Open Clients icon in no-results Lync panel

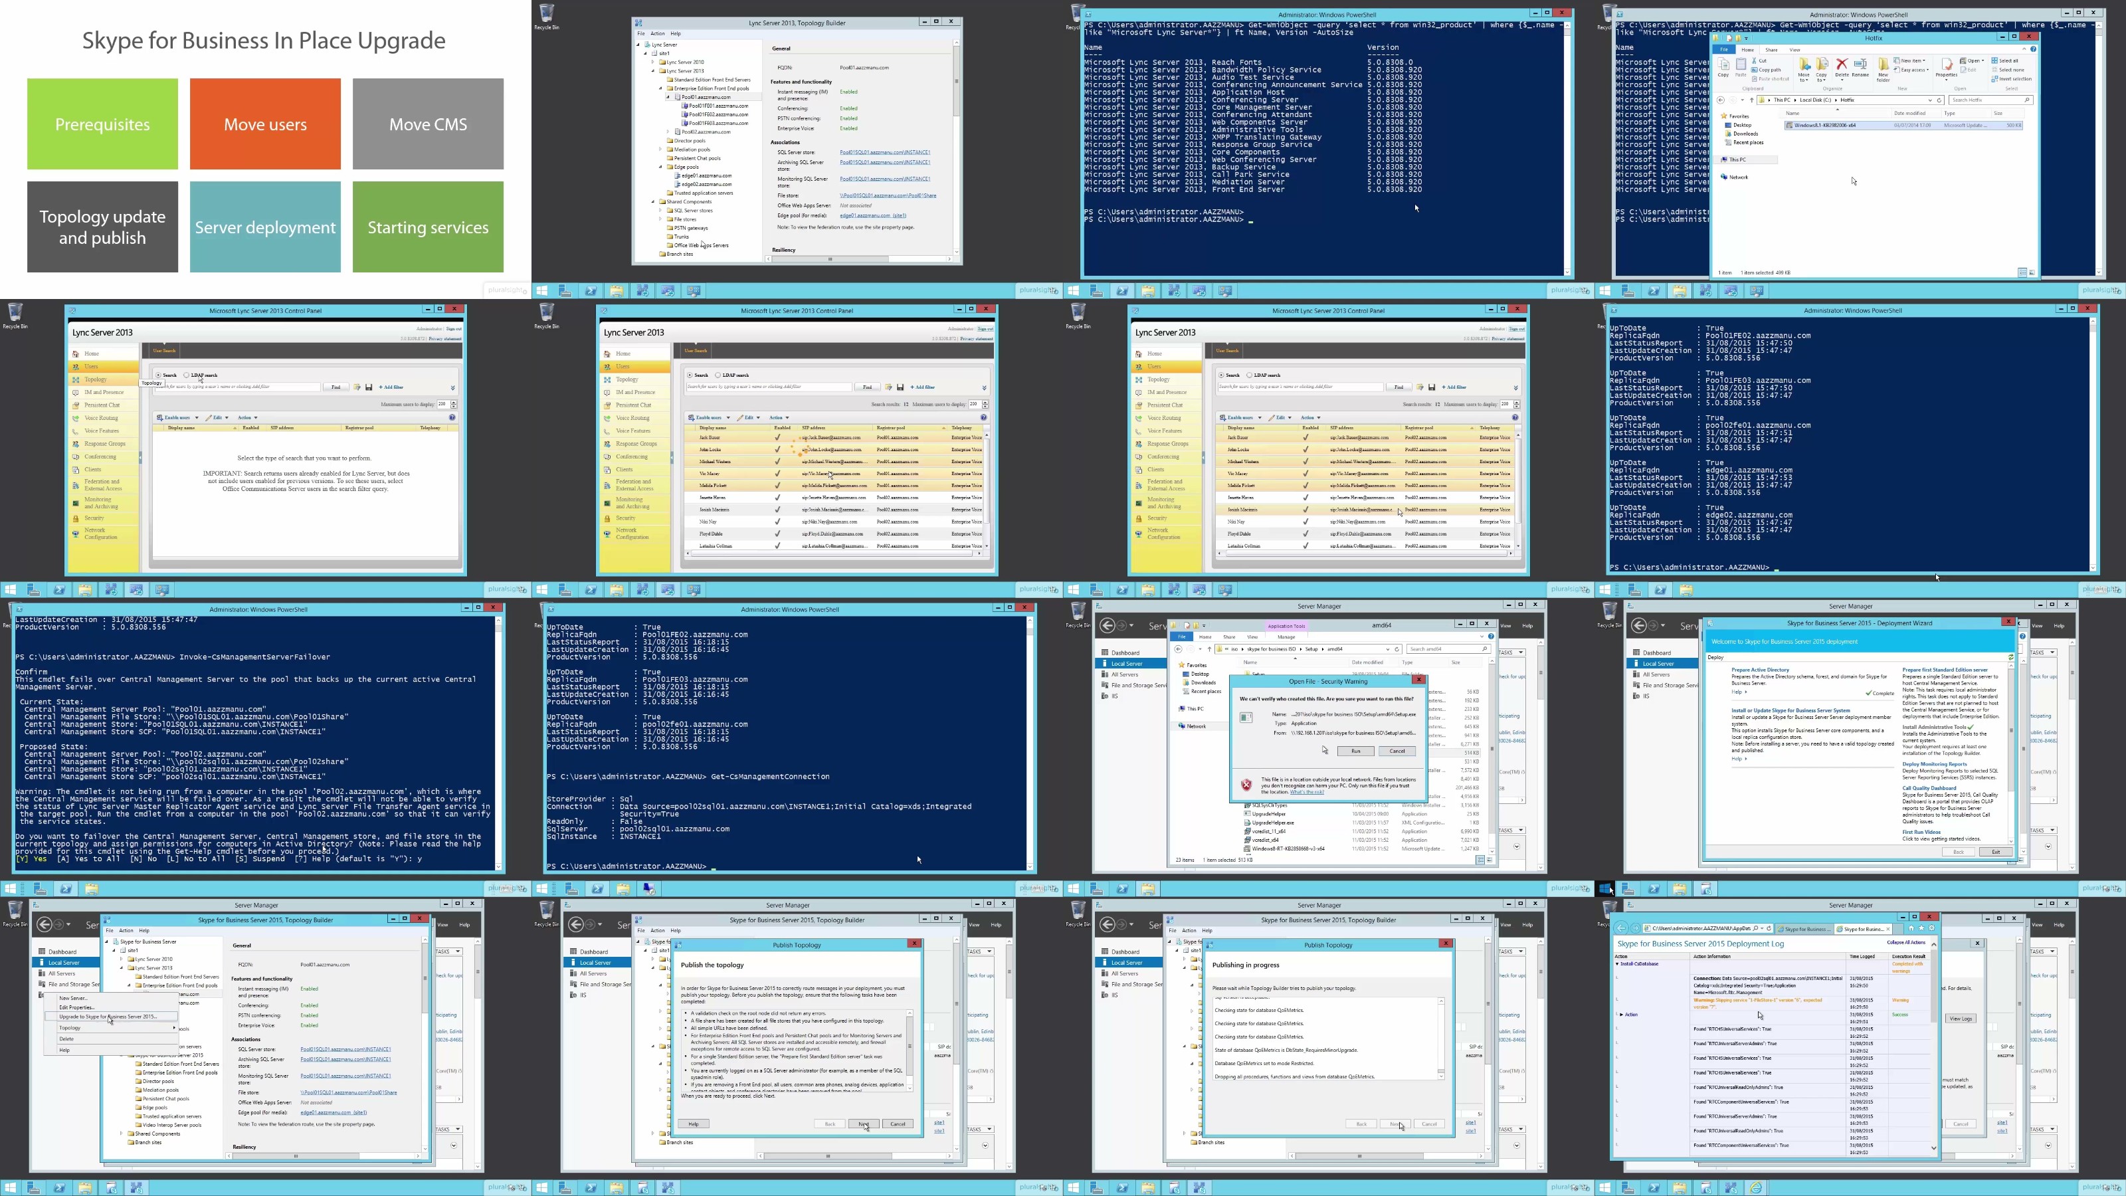pyautogui.click(x=76, y=470)
